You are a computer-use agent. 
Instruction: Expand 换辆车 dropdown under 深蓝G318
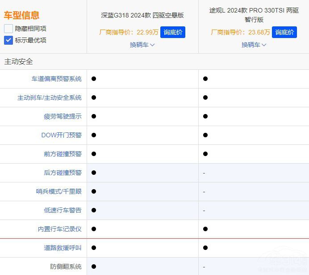coord(142,45)
